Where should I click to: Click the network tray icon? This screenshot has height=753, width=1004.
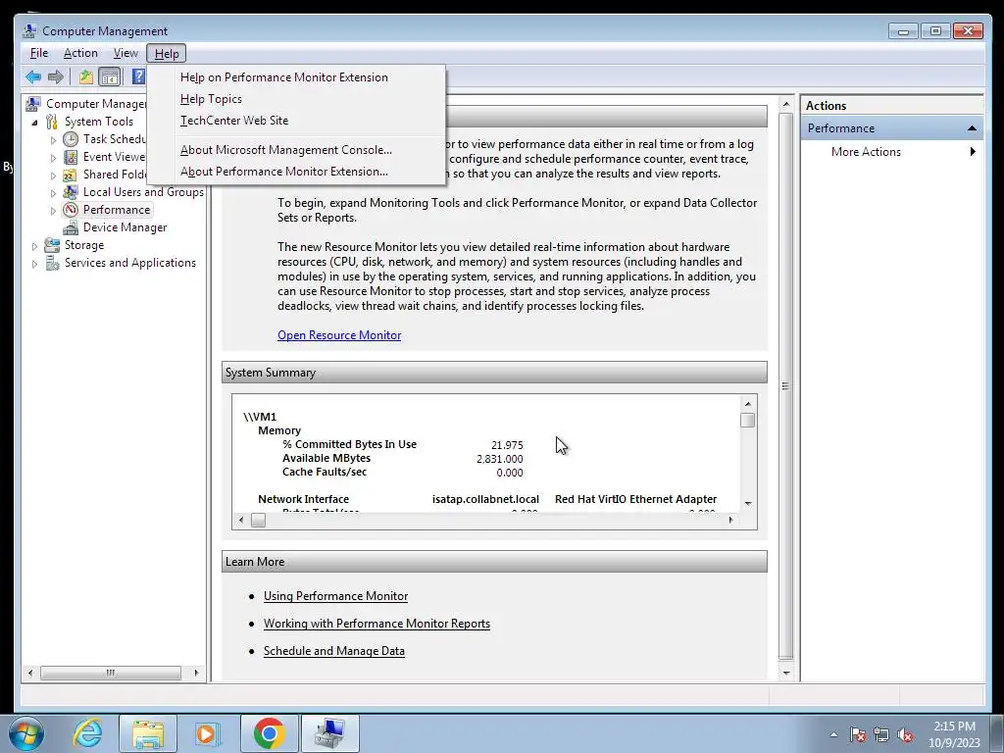click(881, 734)
